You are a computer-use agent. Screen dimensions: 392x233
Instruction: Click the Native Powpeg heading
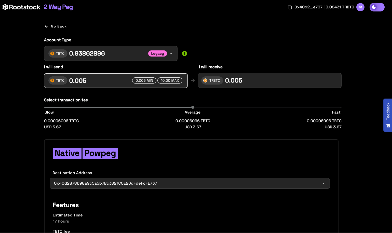tap(85, 153)
